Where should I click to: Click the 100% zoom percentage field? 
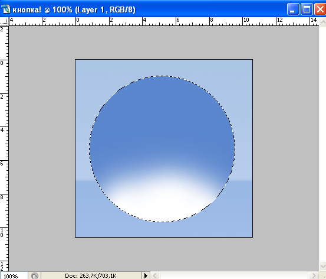pyautogui.click(x=14, y=275)
